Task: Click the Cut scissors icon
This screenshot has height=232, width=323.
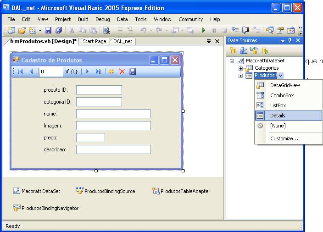Action: click(72, 30)
